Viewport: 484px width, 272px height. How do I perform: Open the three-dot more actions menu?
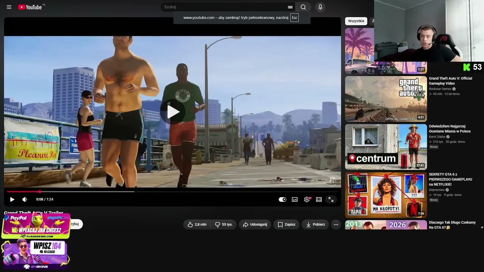[336, 224]
